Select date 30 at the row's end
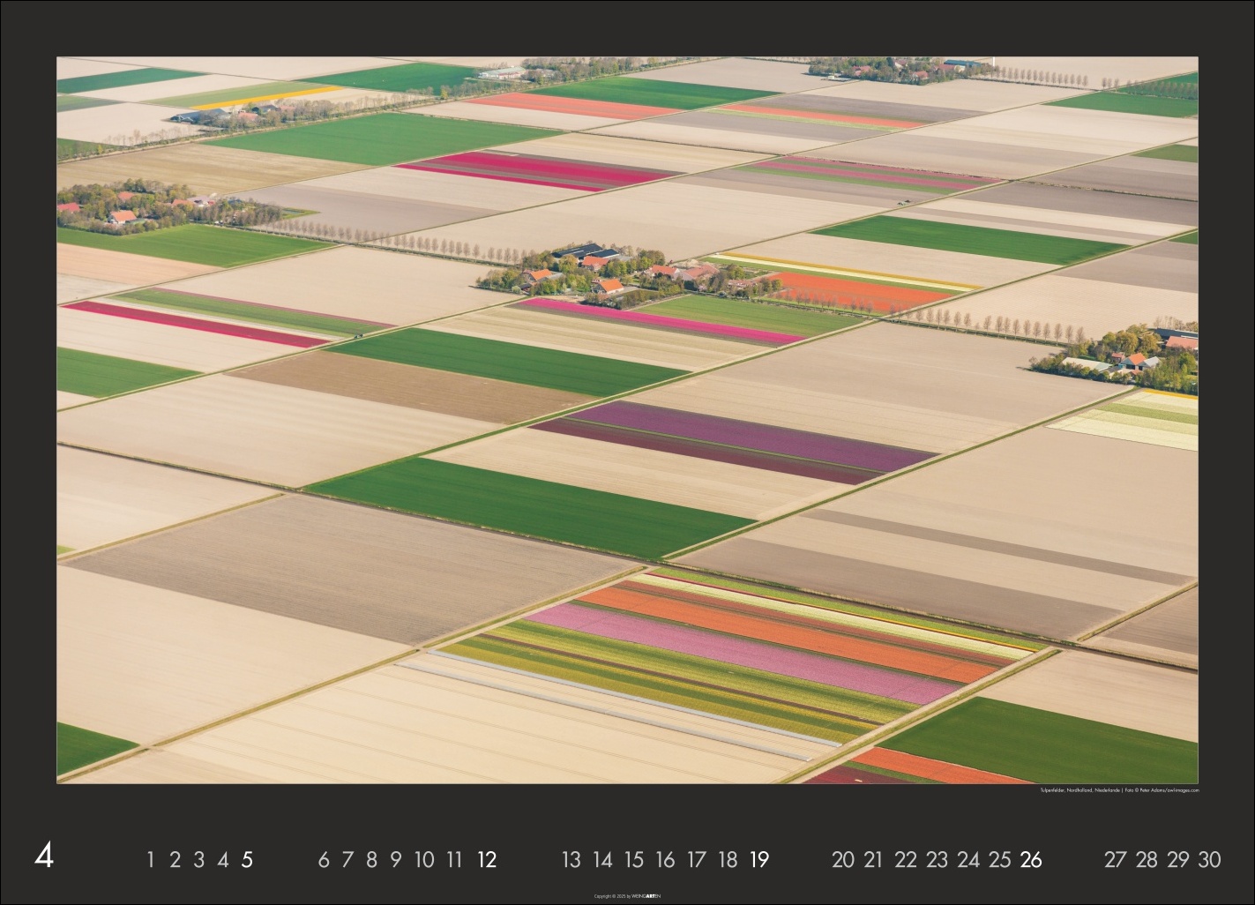Screen dimensions: 1255x905 coord(1208,859)
